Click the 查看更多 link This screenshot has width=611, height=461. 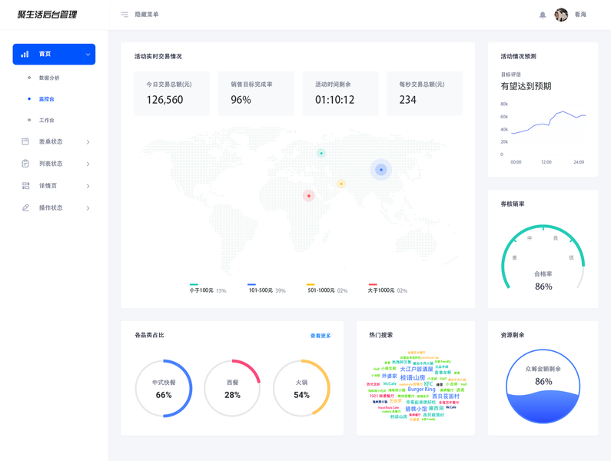320,336
